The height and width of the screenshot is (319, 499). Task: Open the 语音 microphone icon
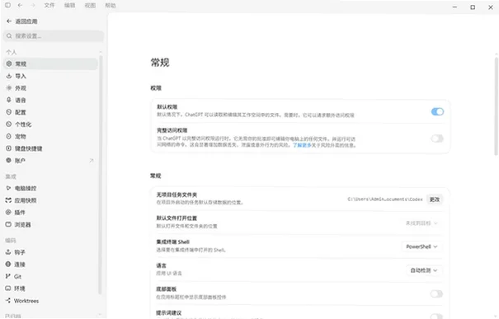(x=9, y=100)
